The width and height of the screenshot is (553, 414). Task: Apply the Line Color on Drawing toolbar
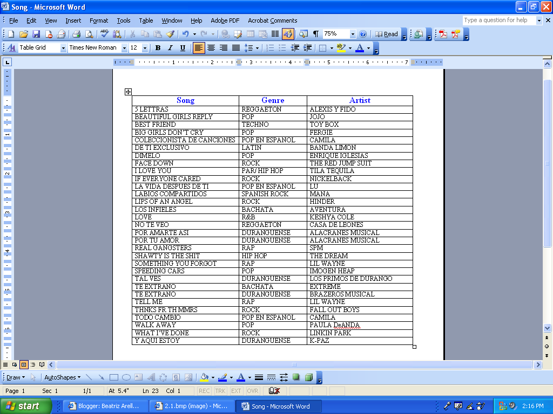222,377
